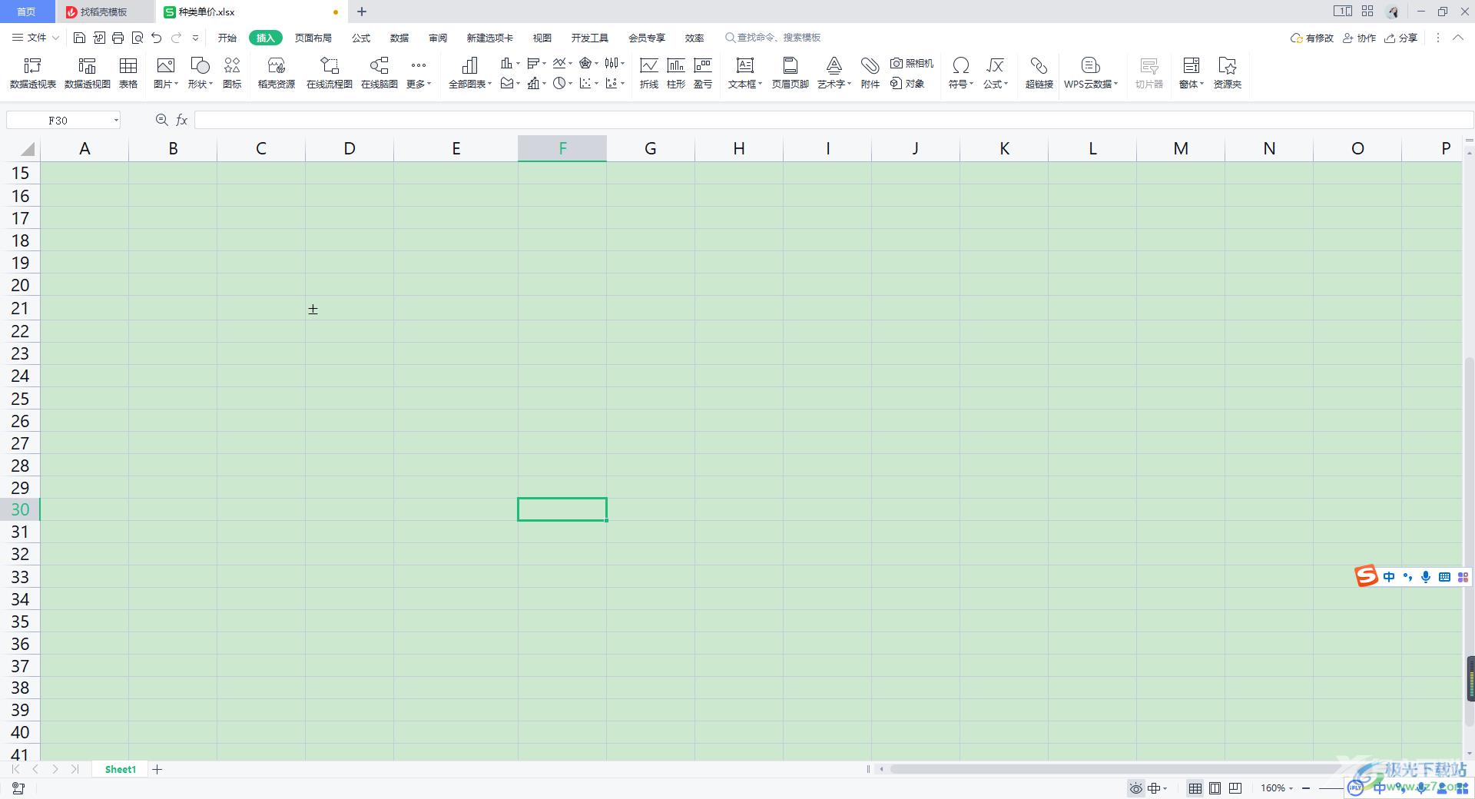
Task: Insert a picture from camera (照相机)
Action: 912,63
